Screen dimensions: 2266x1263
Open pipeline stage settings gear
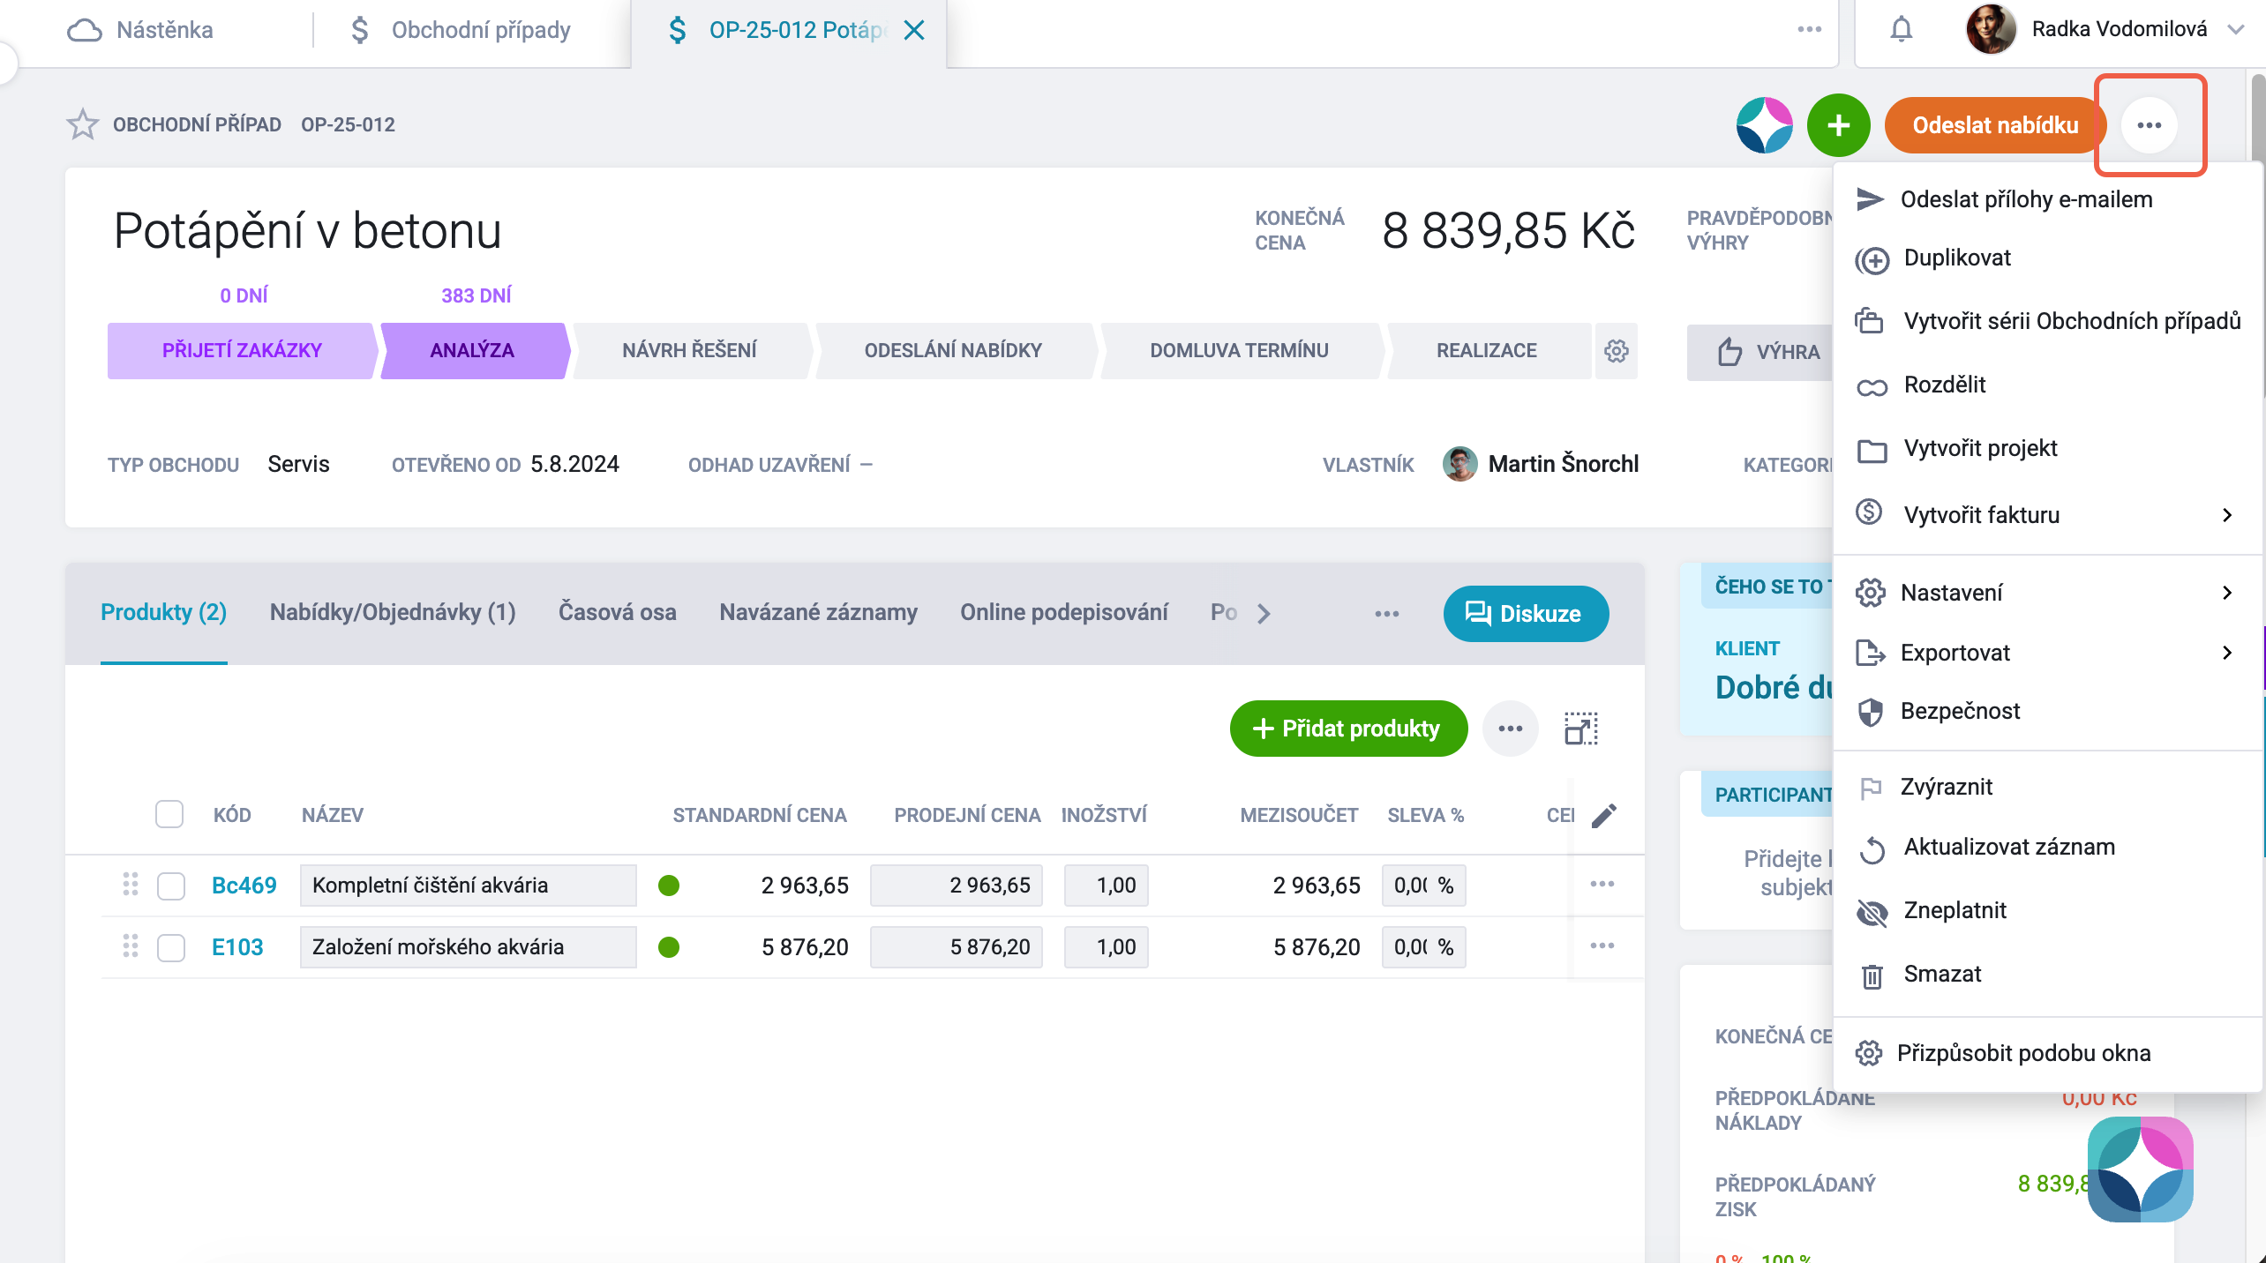point(1617,351)
